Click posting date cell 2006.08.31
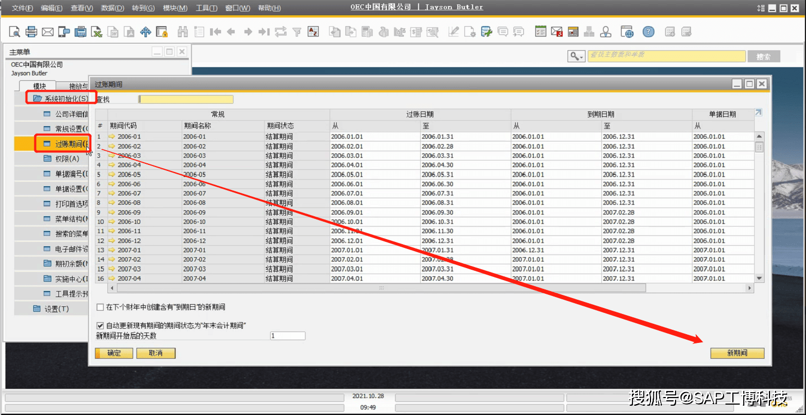This screenshot has width=806, height=415. click(465, 203)
